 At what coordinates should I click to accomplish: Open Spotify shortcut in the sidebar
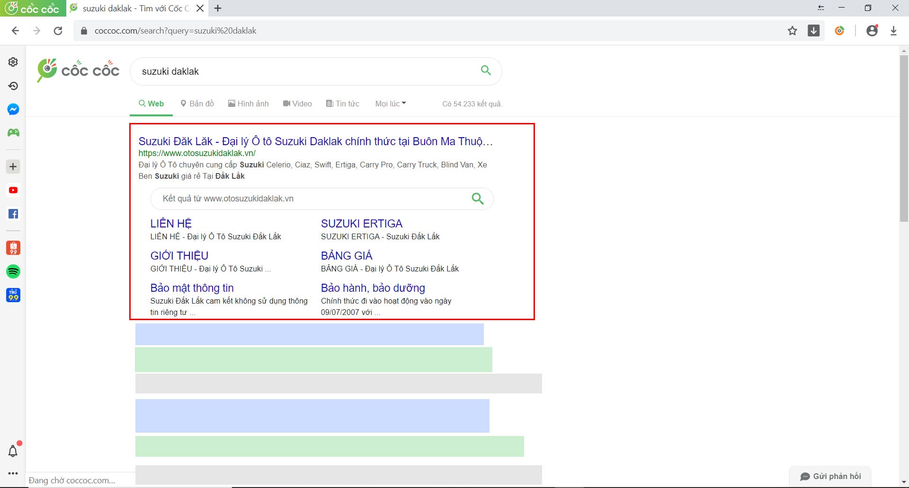point(13,271)
